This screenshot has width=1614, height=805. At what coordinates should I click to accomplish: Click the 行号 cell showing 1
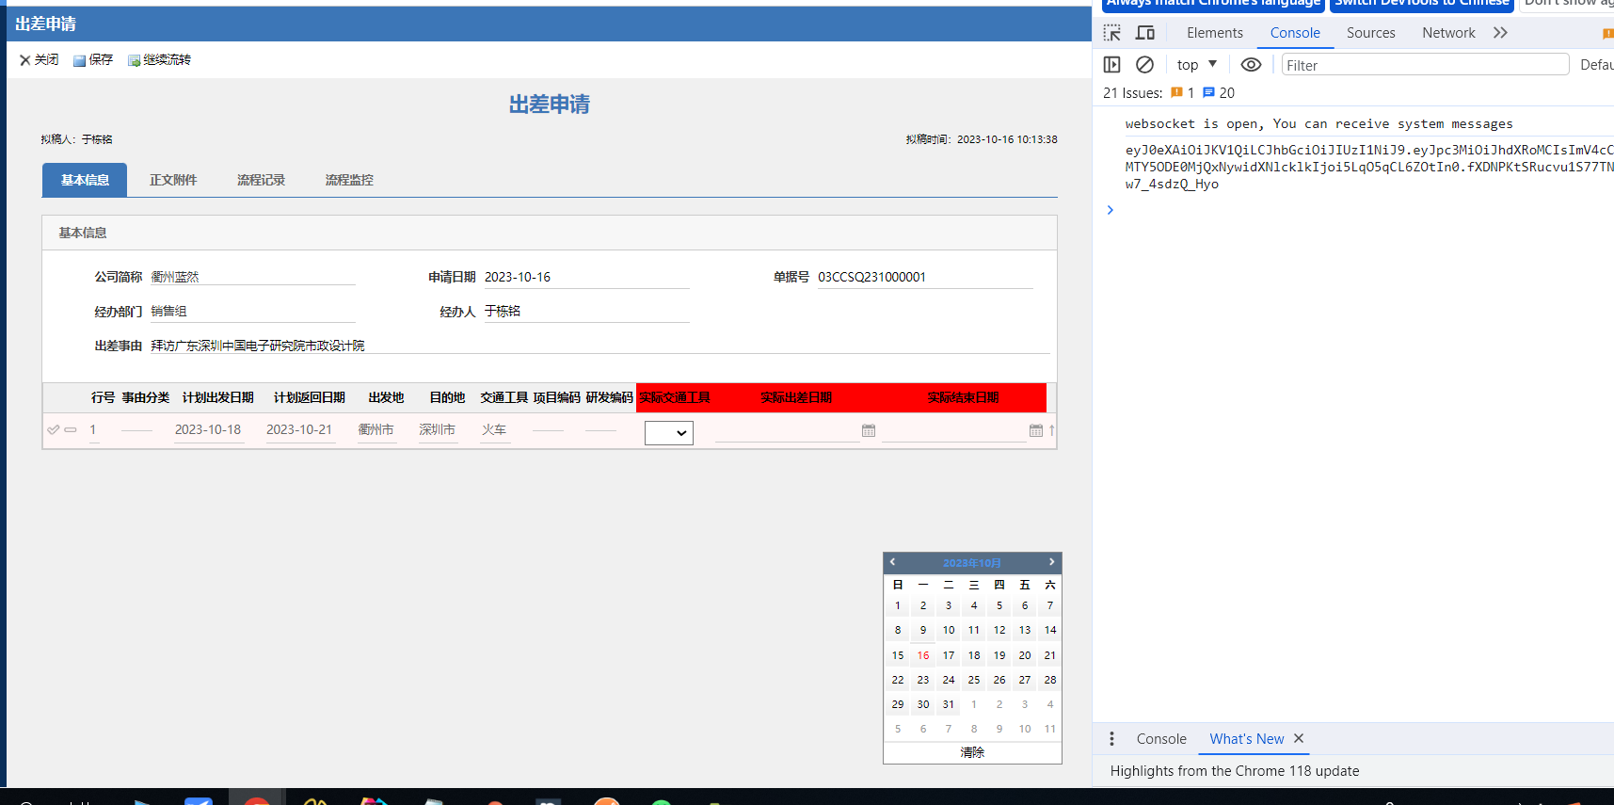93,430
